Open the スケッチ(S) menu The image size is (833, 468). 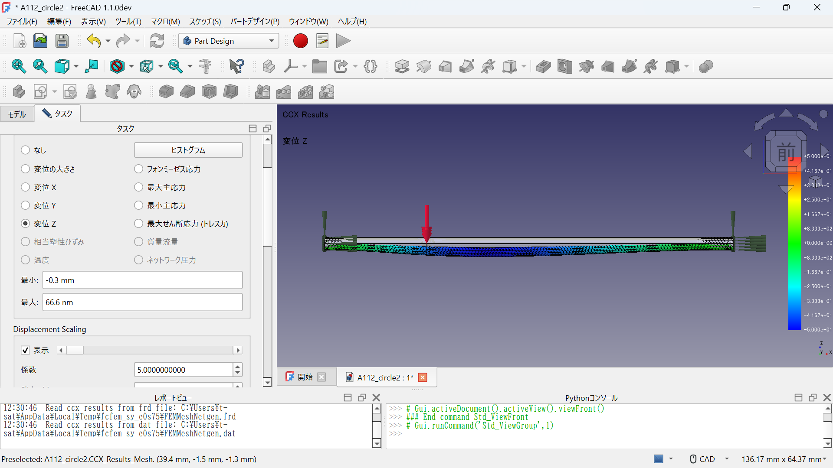(205, 21)
